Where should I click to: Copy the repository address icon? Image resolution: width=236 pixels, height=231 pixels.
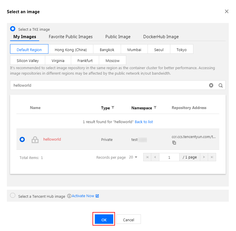pyautogui.click(x=174, y=143)
